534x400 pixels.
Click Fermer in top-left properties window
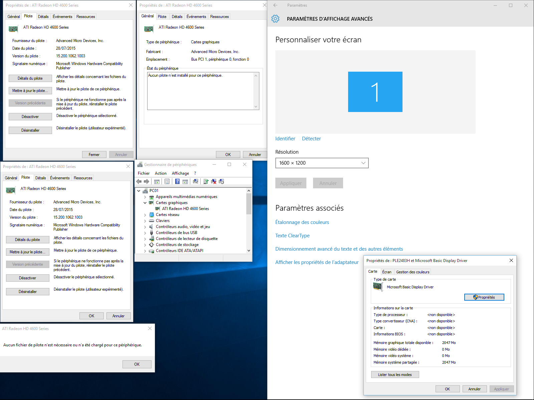pyautogui.click(x=94, y=155)
